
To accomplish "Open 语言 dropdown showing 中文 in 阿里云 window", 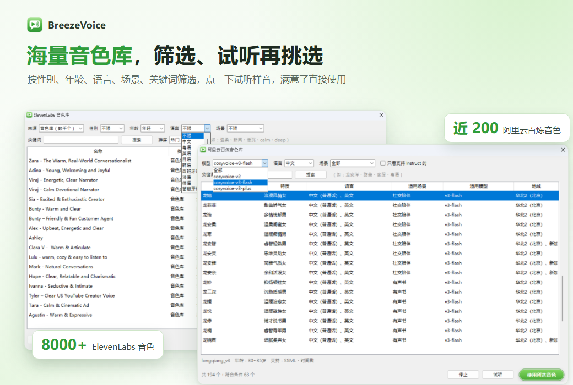I will point(299,163).
